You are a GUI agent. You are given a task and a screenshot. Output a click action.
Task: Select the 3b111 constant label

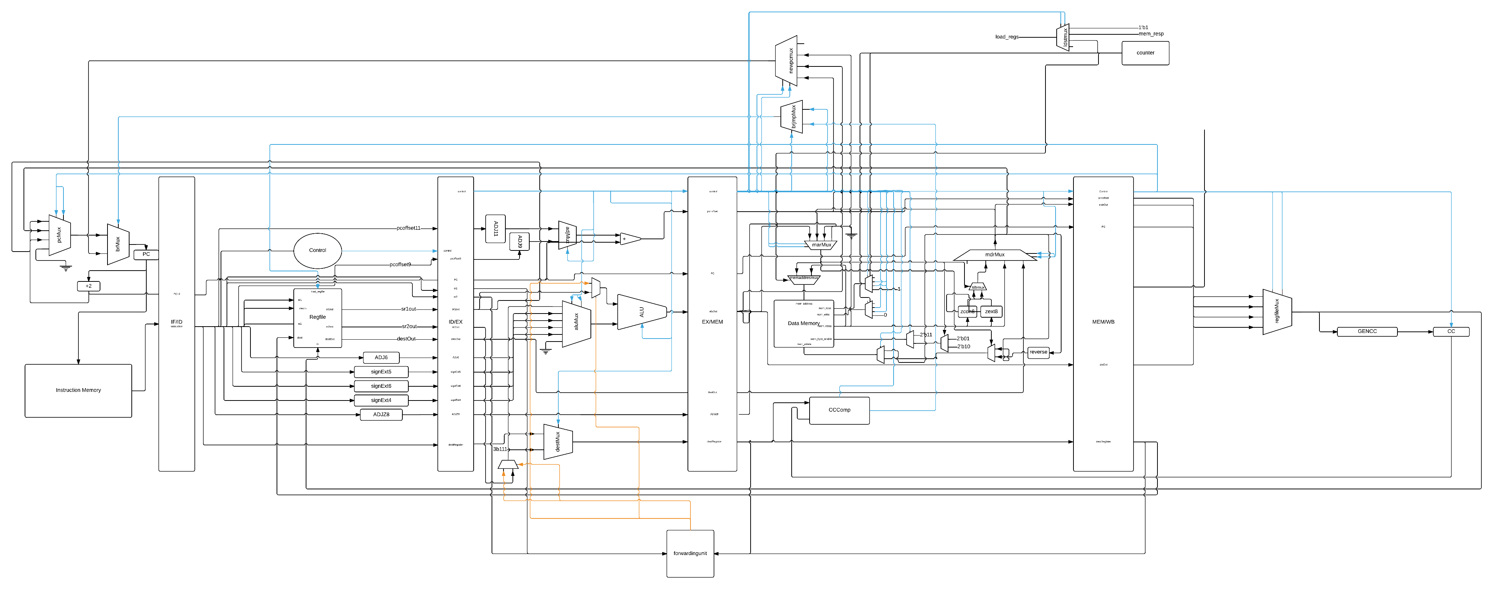[500, 449]
